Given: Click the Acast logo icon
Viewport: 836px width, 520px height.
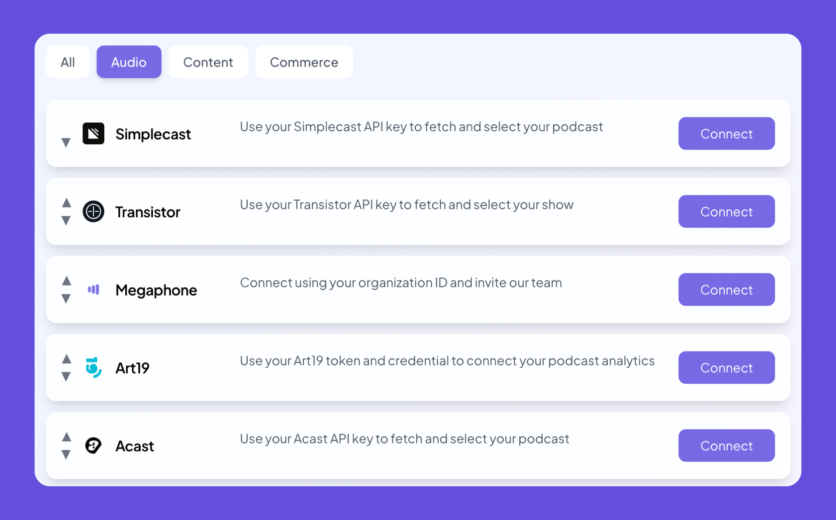Looking at the screenshot, I should point(93,445).
